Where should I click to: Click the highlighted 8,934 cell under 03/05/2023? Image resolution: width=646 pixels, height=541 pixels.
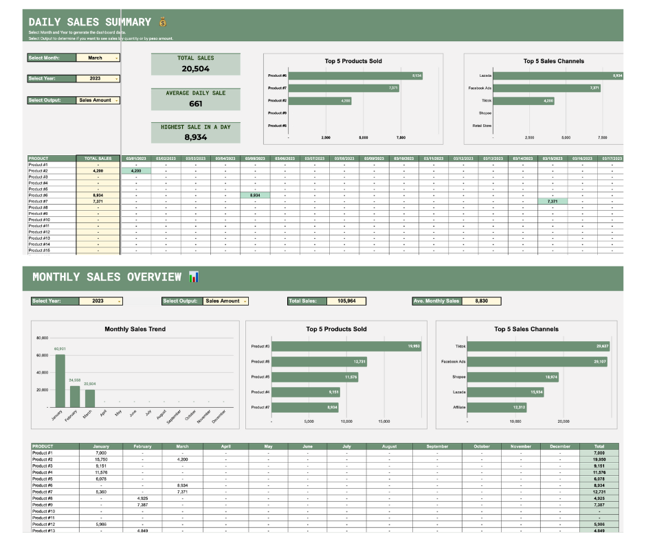tap(255, 195)
